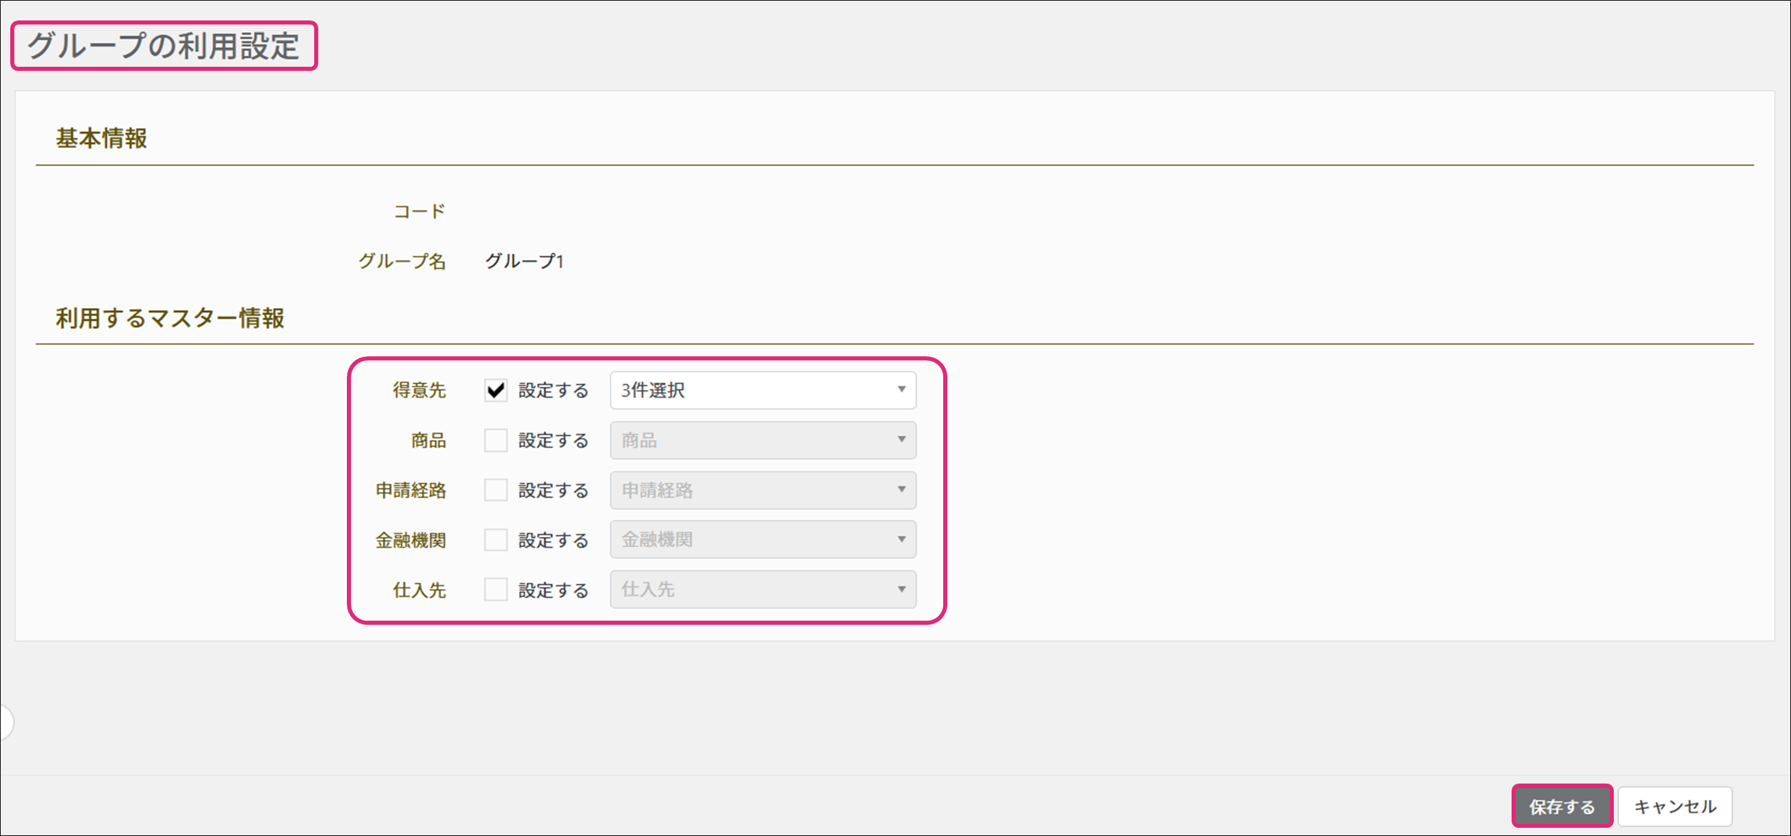Image resolution: width=1791 pixels, height=836 pixels.
Task: Check the 商品 設定する checkbox
Action: pyautogui.click(x=495, y=441)
